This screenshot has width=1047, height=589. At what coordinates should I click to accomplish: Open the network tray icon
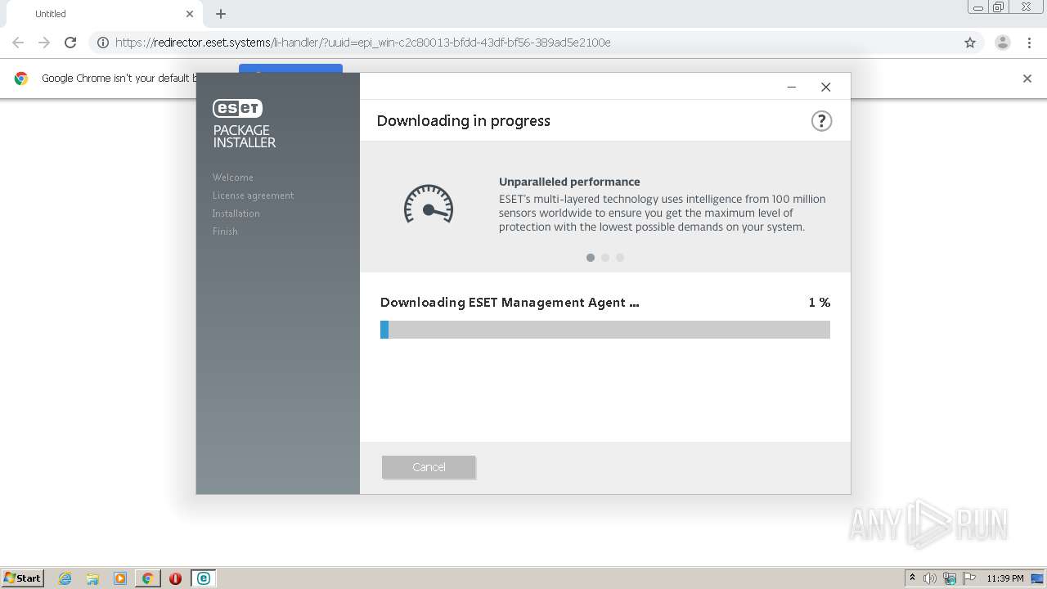click(x=950, y=578)
